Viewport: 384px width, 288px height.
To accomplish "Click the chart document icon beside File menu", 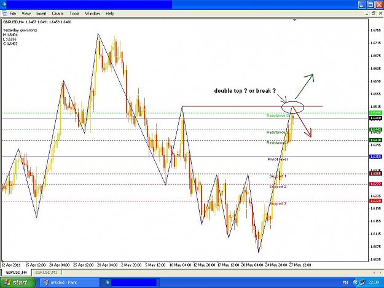I will 4,14.
